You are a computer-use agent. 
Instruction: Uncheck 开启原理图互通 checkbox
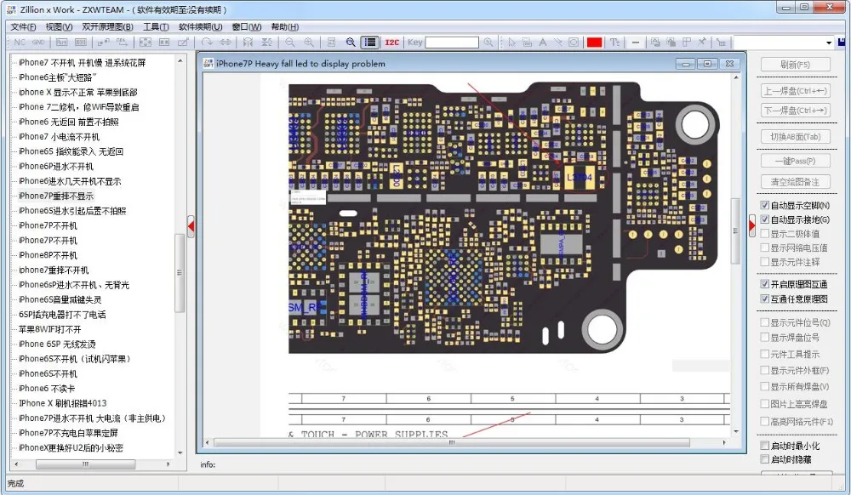pyautogui.click(x=765, y=283)
